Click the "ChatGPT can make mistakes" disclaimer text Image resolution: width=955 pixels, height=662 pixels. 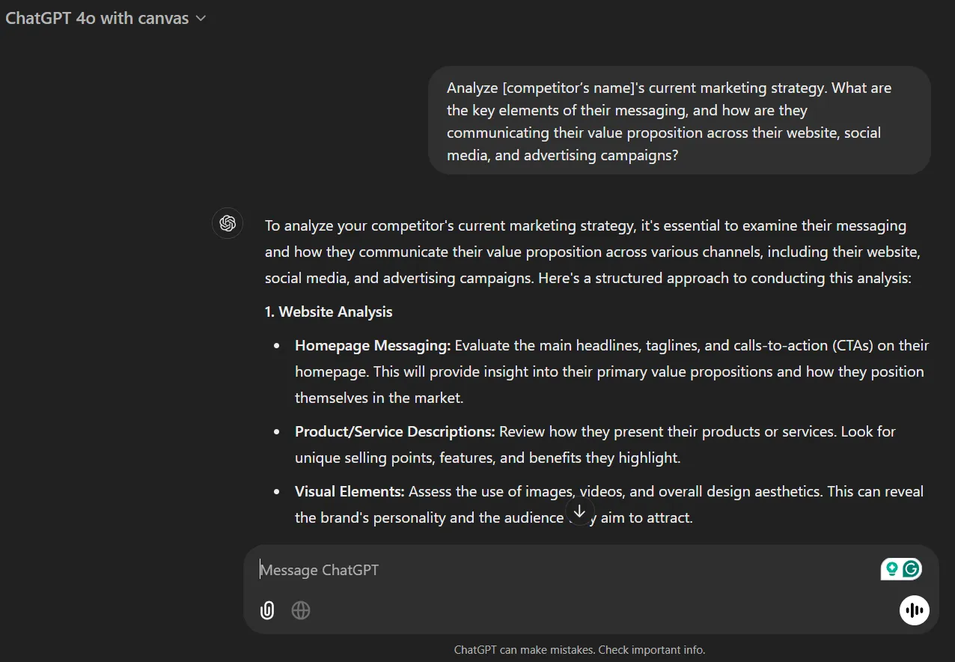(579, 650)
